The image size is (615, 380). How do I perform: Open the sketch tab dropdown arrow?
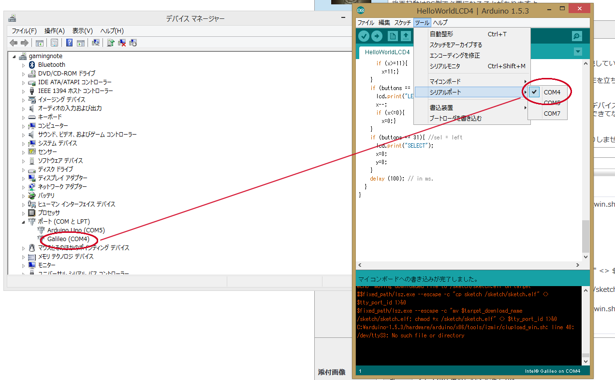click(577, 52)
